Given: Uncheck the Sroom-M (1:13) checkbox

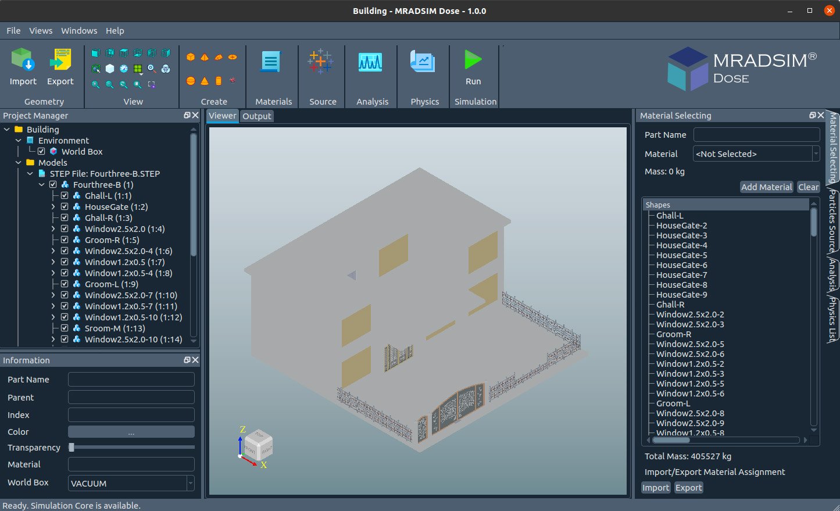Looking at the screenshot, I should (x=65, y=328).
